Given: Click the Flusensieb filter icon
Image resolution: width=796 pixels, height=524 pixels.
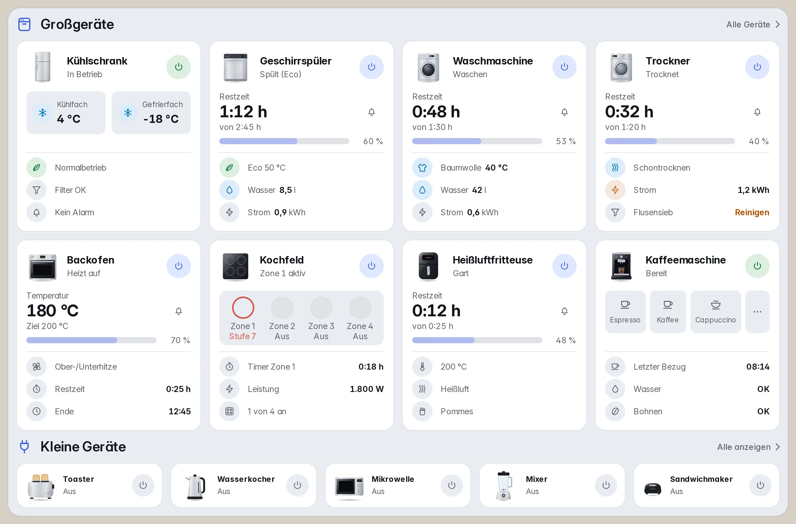Looking at the screenshot, I should [615, 212].
